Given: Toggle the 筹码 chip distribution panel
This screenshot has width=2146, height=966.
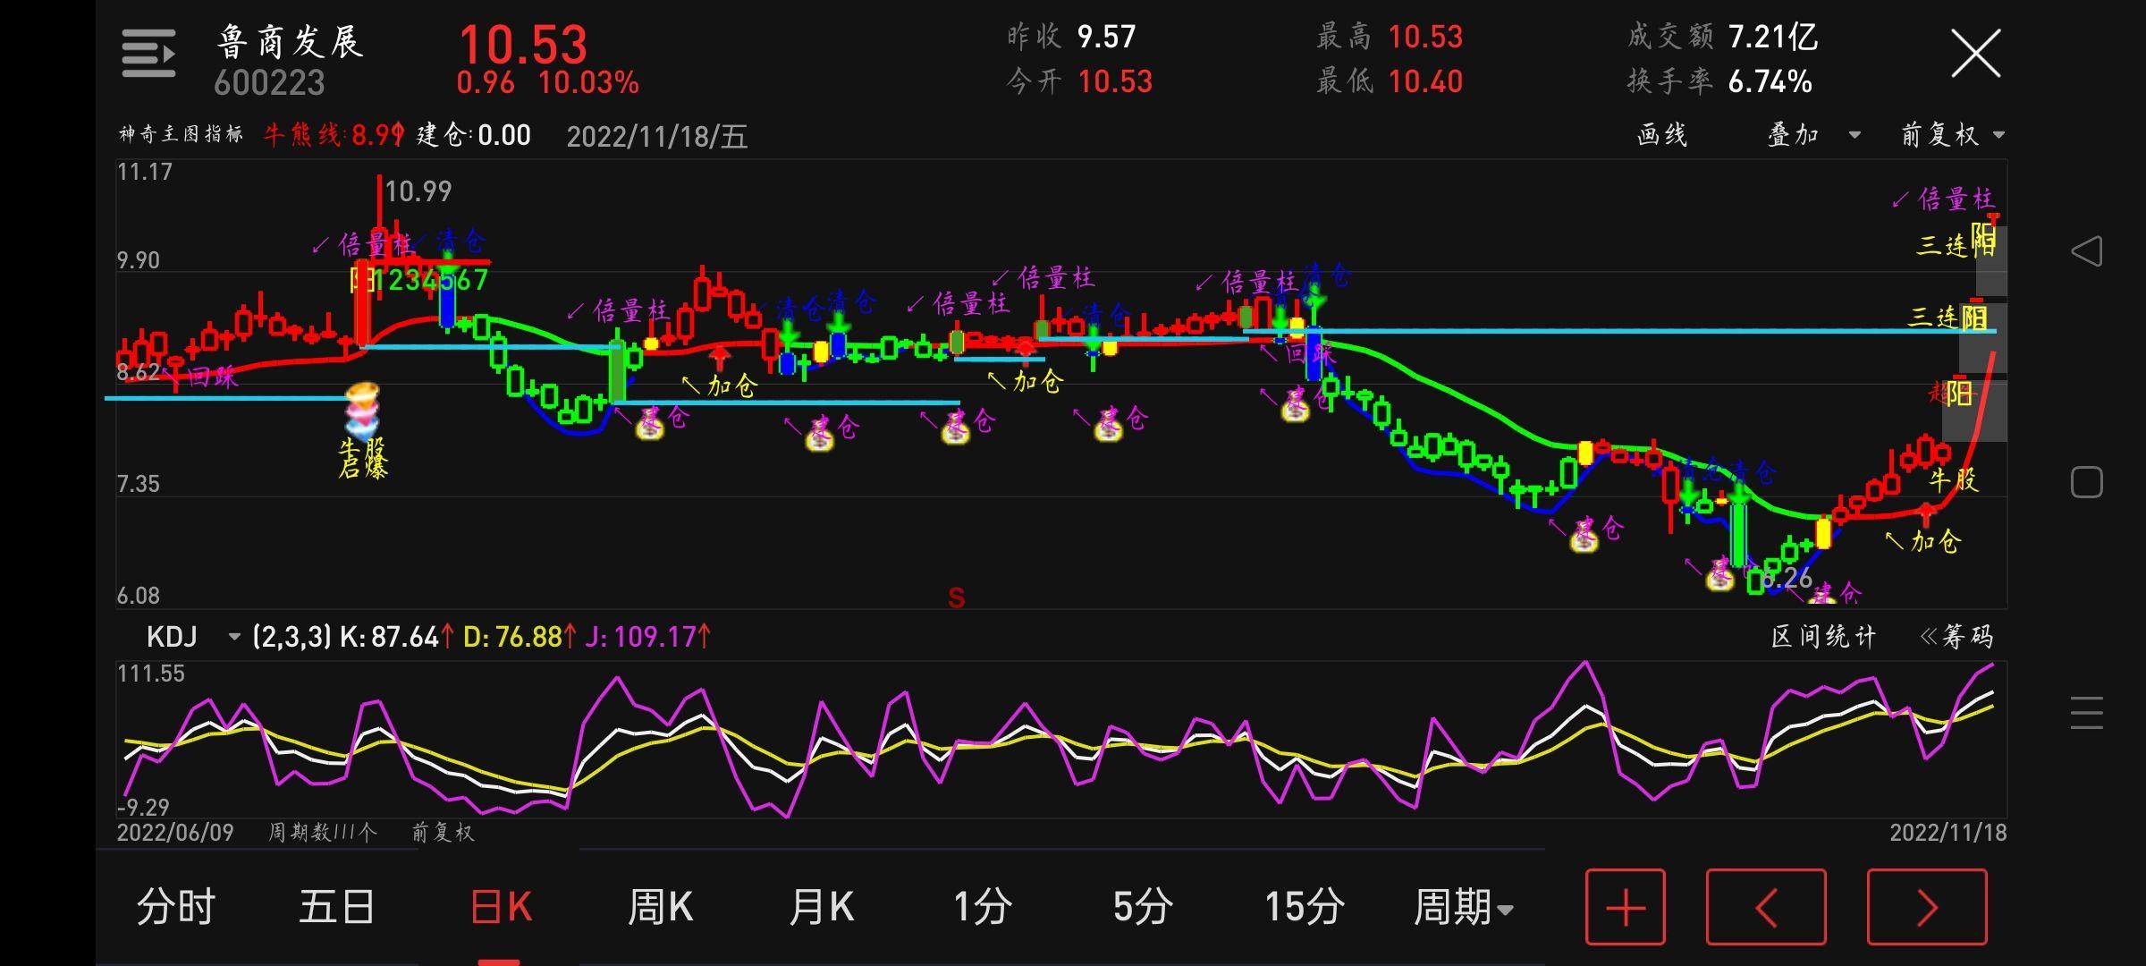Looking at the screenshot, I should pyautogui.click(x=1957, y=637).
